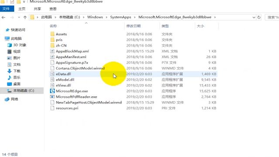Image resolution: width=279 pixels, height=157 pixels.
Task: Click the AppxManifest.xml file icon
Action: point(52,57)
